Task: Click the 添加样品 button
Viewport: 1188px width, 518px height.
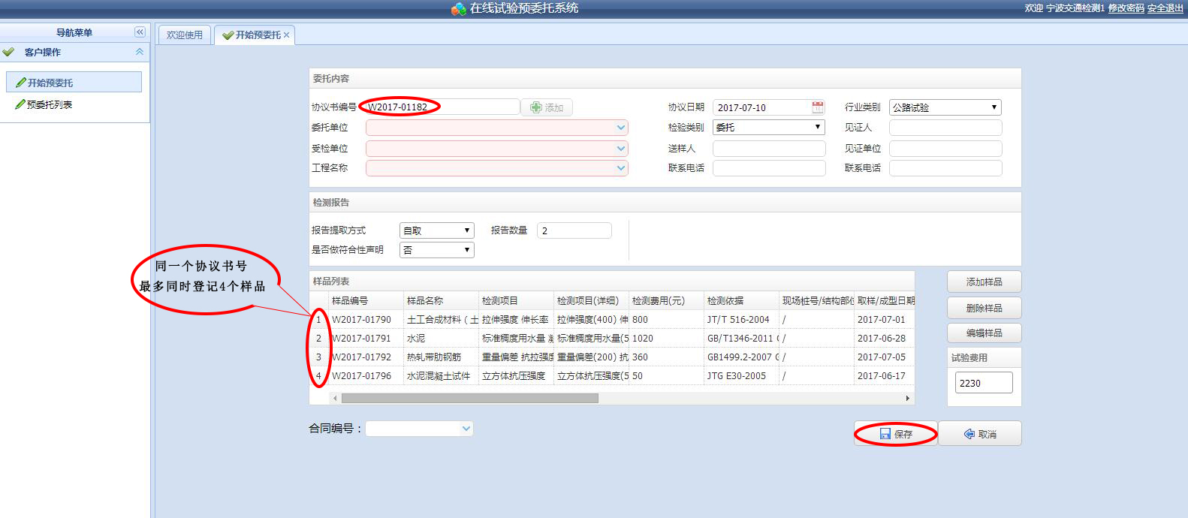Action: tap(984, 282)
